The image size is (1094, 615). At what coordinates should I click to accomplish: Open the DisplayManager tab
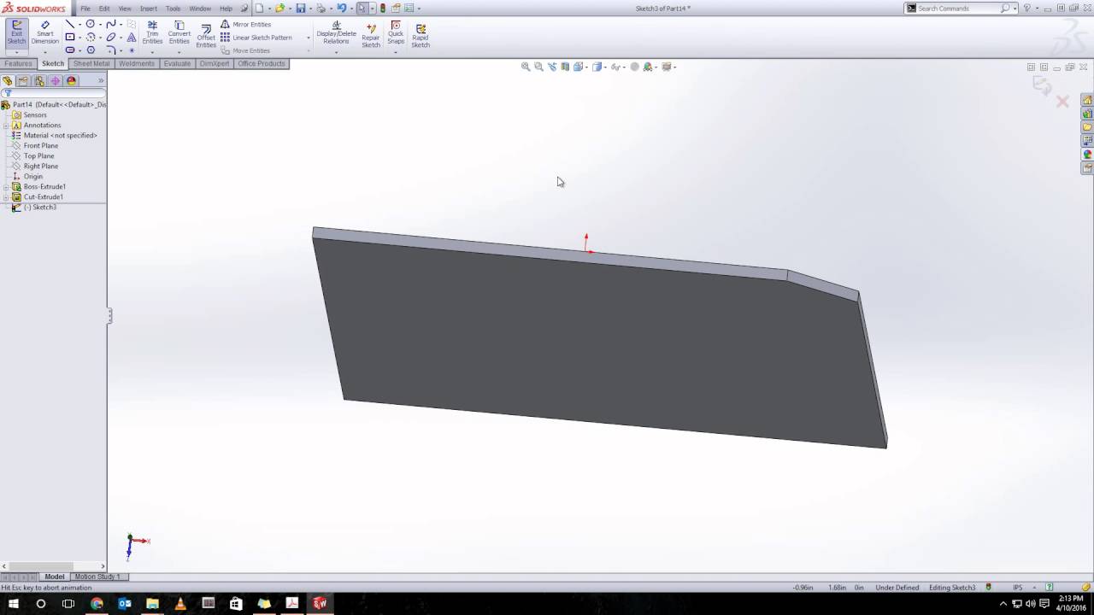click(x=72, y=81)
